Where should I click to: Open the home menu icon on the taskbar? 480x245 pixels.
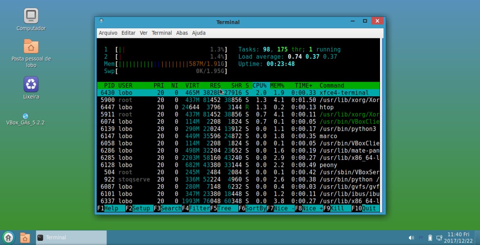point(8,237)
